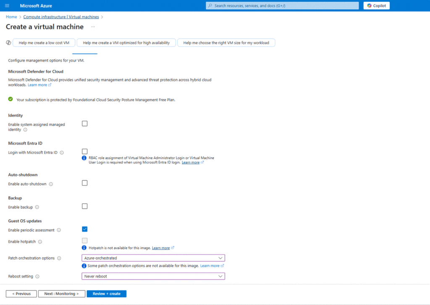The height and width of the screenshot is (305, 430).
Task: Click the ellipsis next to Create a virtual machine
Action: coord(93,27)
